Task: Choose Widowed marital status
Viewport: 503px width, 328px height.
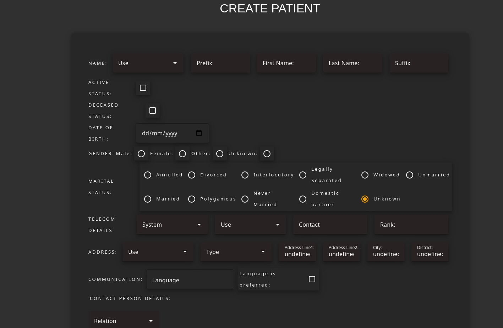Action: pos(365,175)
